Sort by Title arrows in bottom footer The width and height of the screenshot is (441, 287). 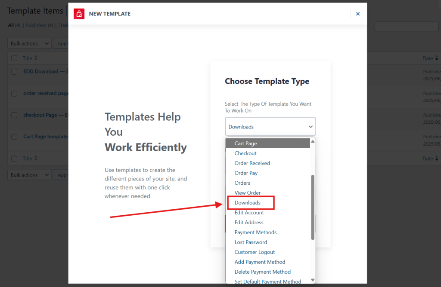[36, 158]
